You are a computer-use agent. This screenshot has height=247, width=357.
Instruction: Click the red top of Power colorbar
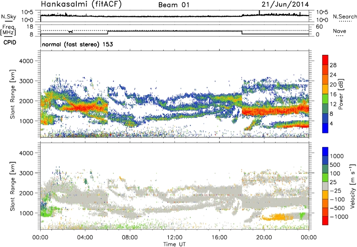(325, 60)
